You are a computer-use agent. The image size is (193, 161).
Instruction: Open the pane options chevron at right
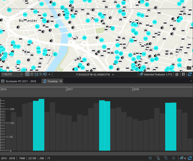point(191,81)
